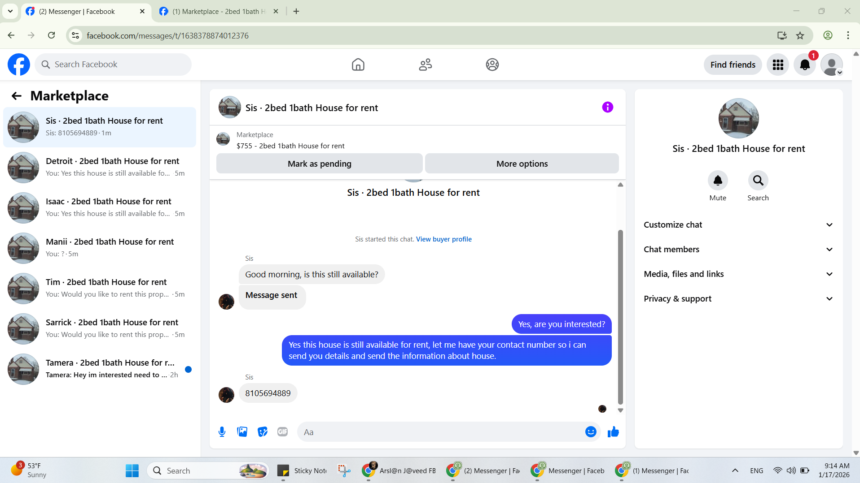
Task: Open the account profile avatar menu
Action: [832, 65]
